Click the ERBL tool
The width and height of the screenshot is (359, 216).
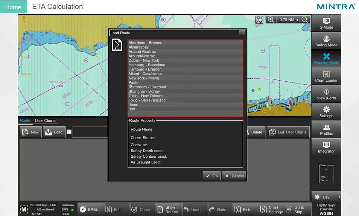point(90,209)
